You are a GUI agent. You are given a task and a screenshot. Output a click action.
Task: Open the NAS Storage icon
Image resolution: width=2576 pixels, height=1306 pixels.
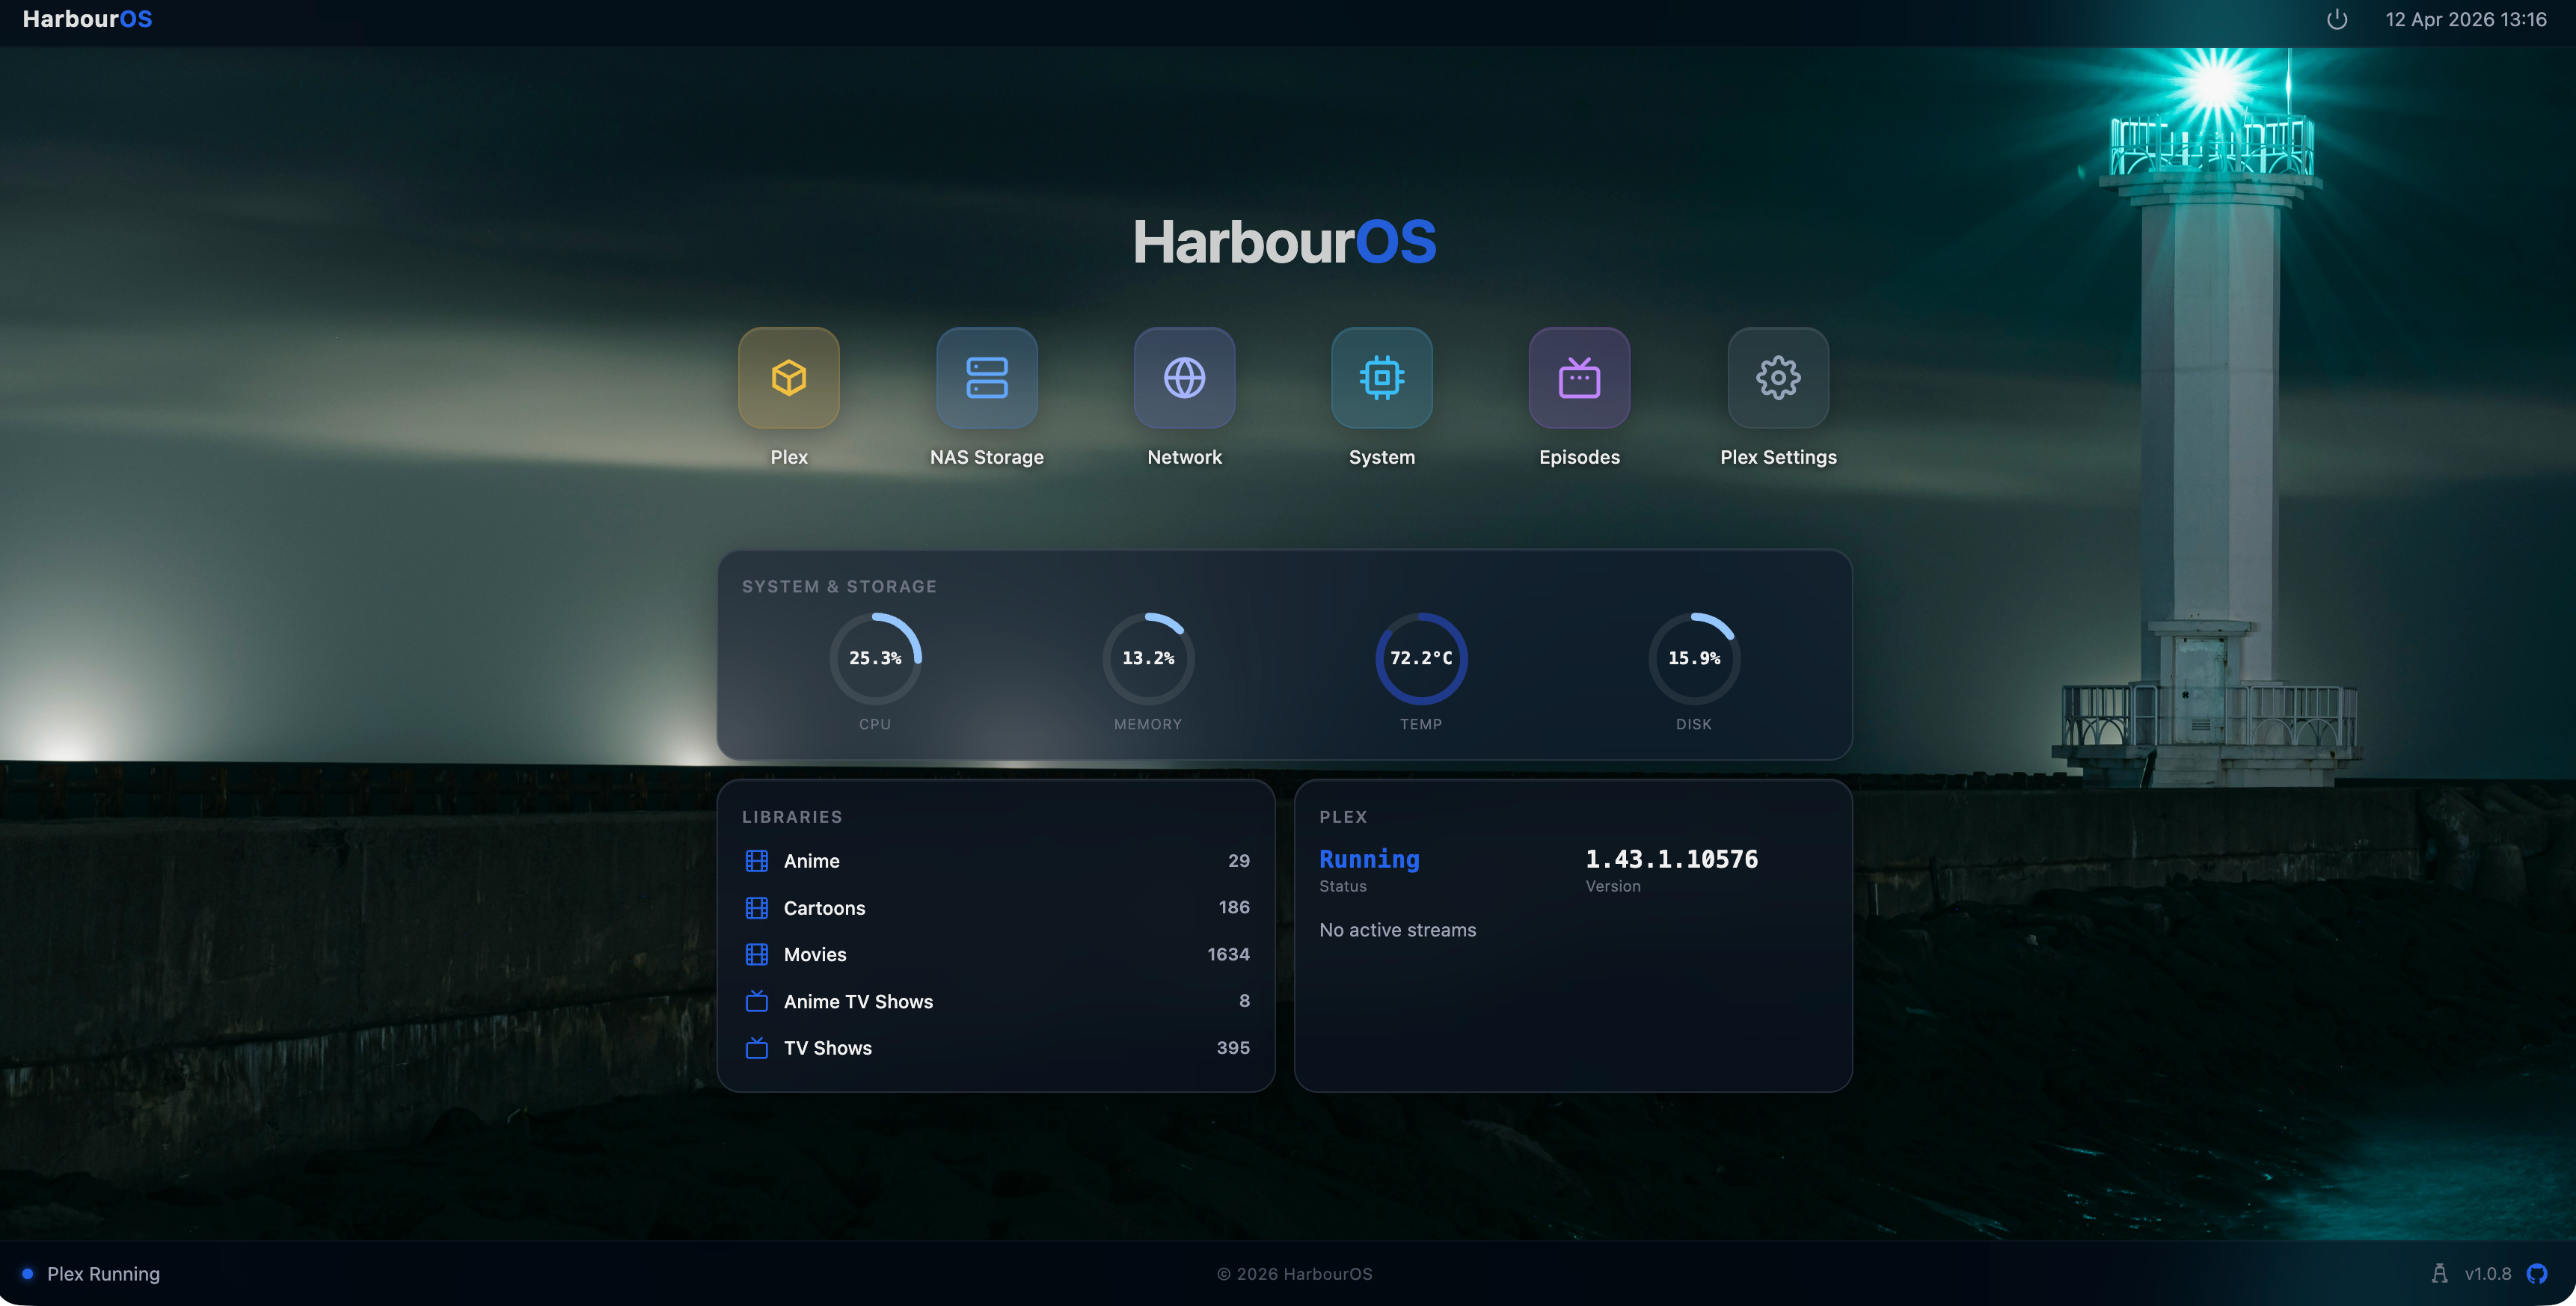pos(986,378)
